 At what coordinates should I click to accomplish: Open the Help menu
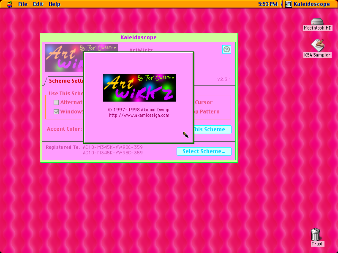[55, 4]
